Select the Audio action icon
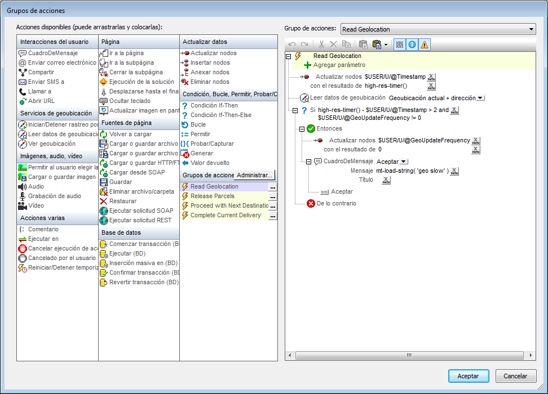548x394 pixels. point(23,186)
